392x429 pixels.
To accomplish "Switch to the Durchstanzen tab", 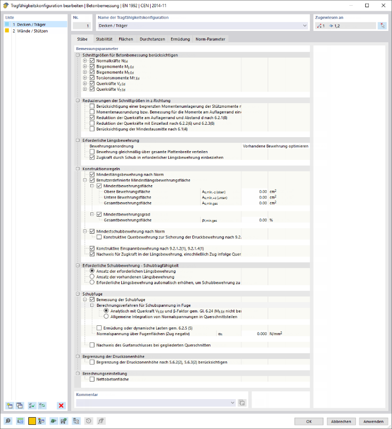I will coord(152,39).
